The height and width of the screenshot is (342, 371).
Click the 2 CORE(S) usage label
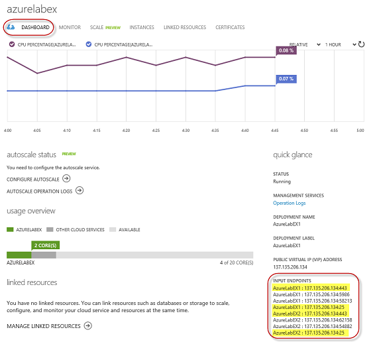click(46, 245)
